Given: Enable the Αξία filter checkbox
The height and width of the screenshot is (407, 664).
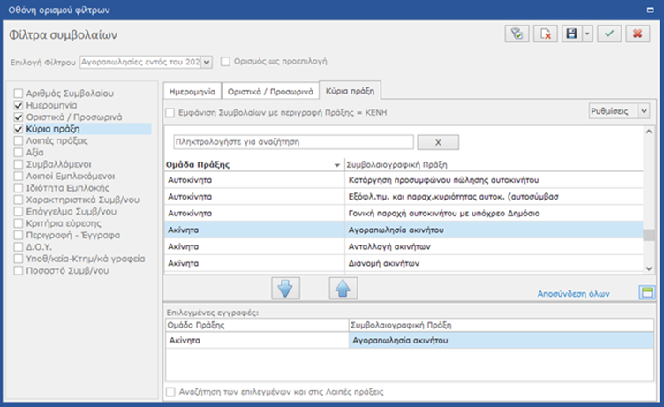Looking at the screenshot, I should coord(19,153).
